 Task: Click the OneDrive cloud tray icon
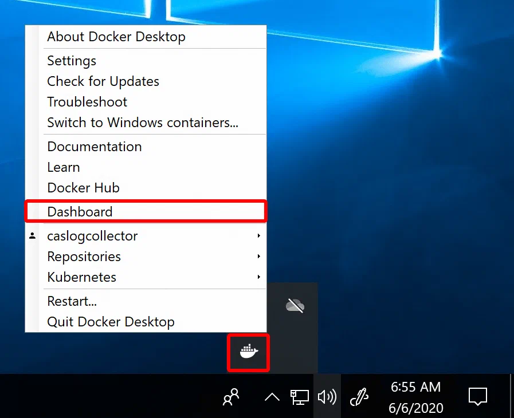tap(295, 306)
